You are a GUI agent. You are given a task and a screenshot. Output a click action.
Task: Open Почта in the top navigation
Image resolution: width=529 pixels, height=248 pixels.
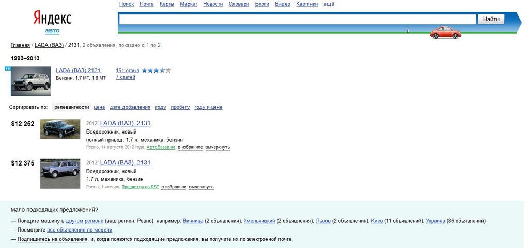click(146, 4)
